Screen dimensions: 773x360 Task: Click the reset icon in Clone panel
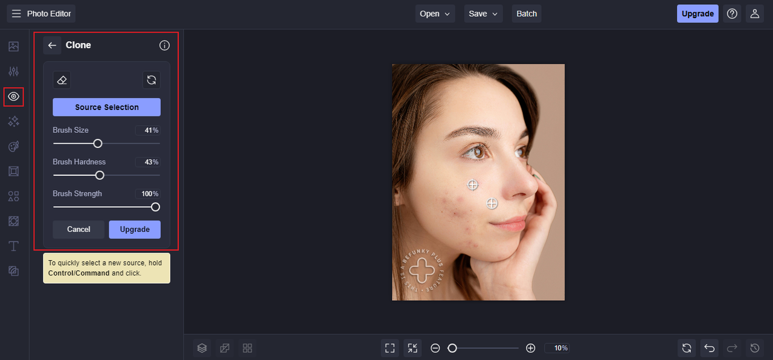click(152, 80)
